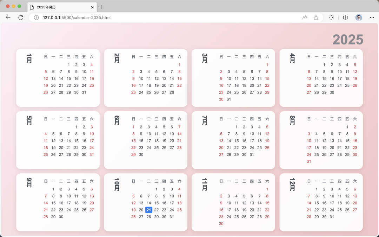The width and height of the screenshot is (379, 237).
Task: Click the browser back arrow
Action: 8,18
